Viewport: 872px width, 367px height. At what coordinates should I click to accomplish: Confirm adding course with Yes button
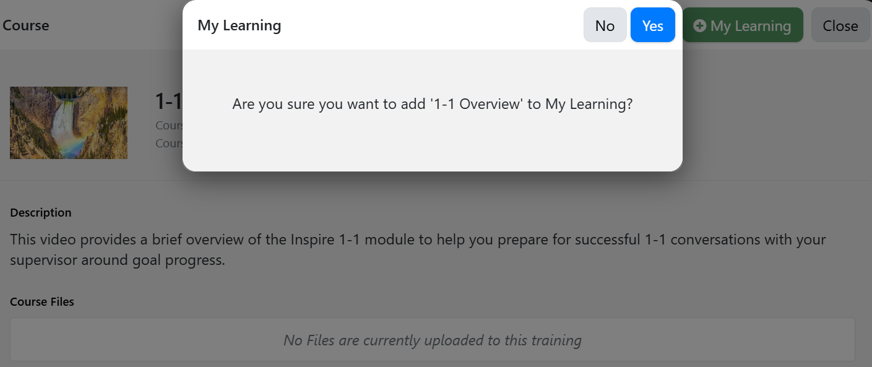(652, 25)
